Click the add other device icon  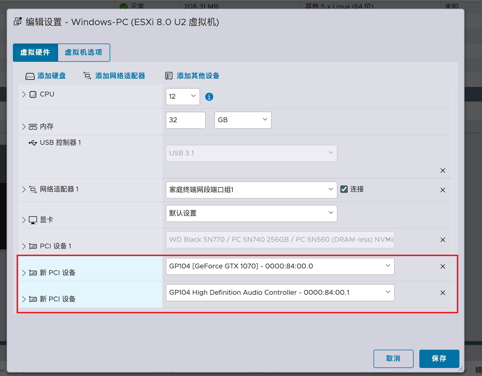[169, 76]
